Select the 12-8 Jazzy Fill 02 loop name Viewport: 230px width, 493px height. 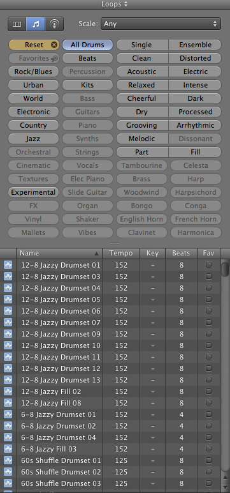[51, 391]
